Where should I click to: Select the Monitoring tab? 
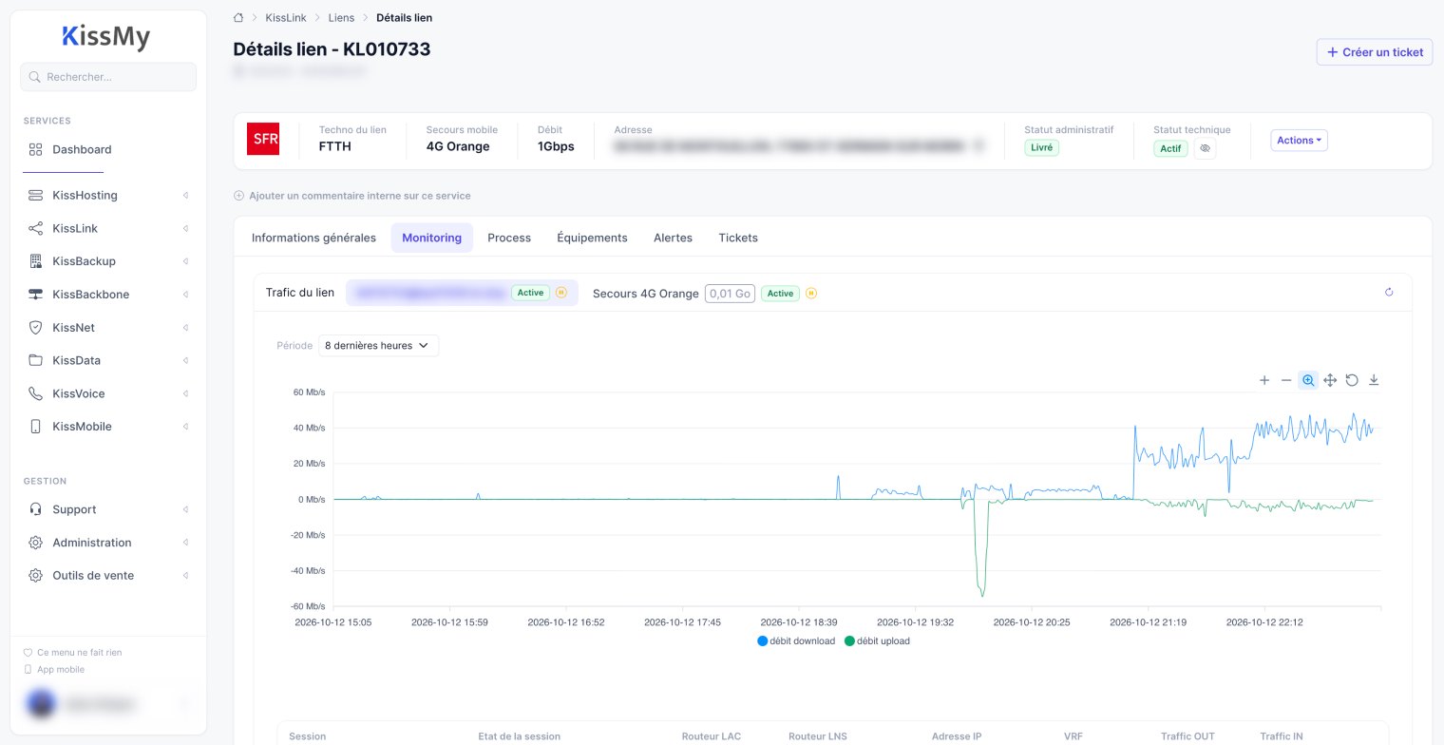(x=431, y=238)
